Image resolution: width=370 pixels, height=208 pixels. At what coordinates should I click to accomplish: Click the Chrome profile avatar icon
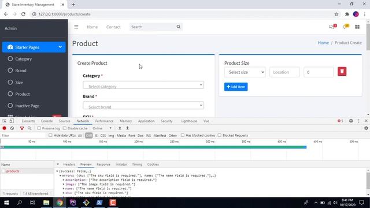356,14
